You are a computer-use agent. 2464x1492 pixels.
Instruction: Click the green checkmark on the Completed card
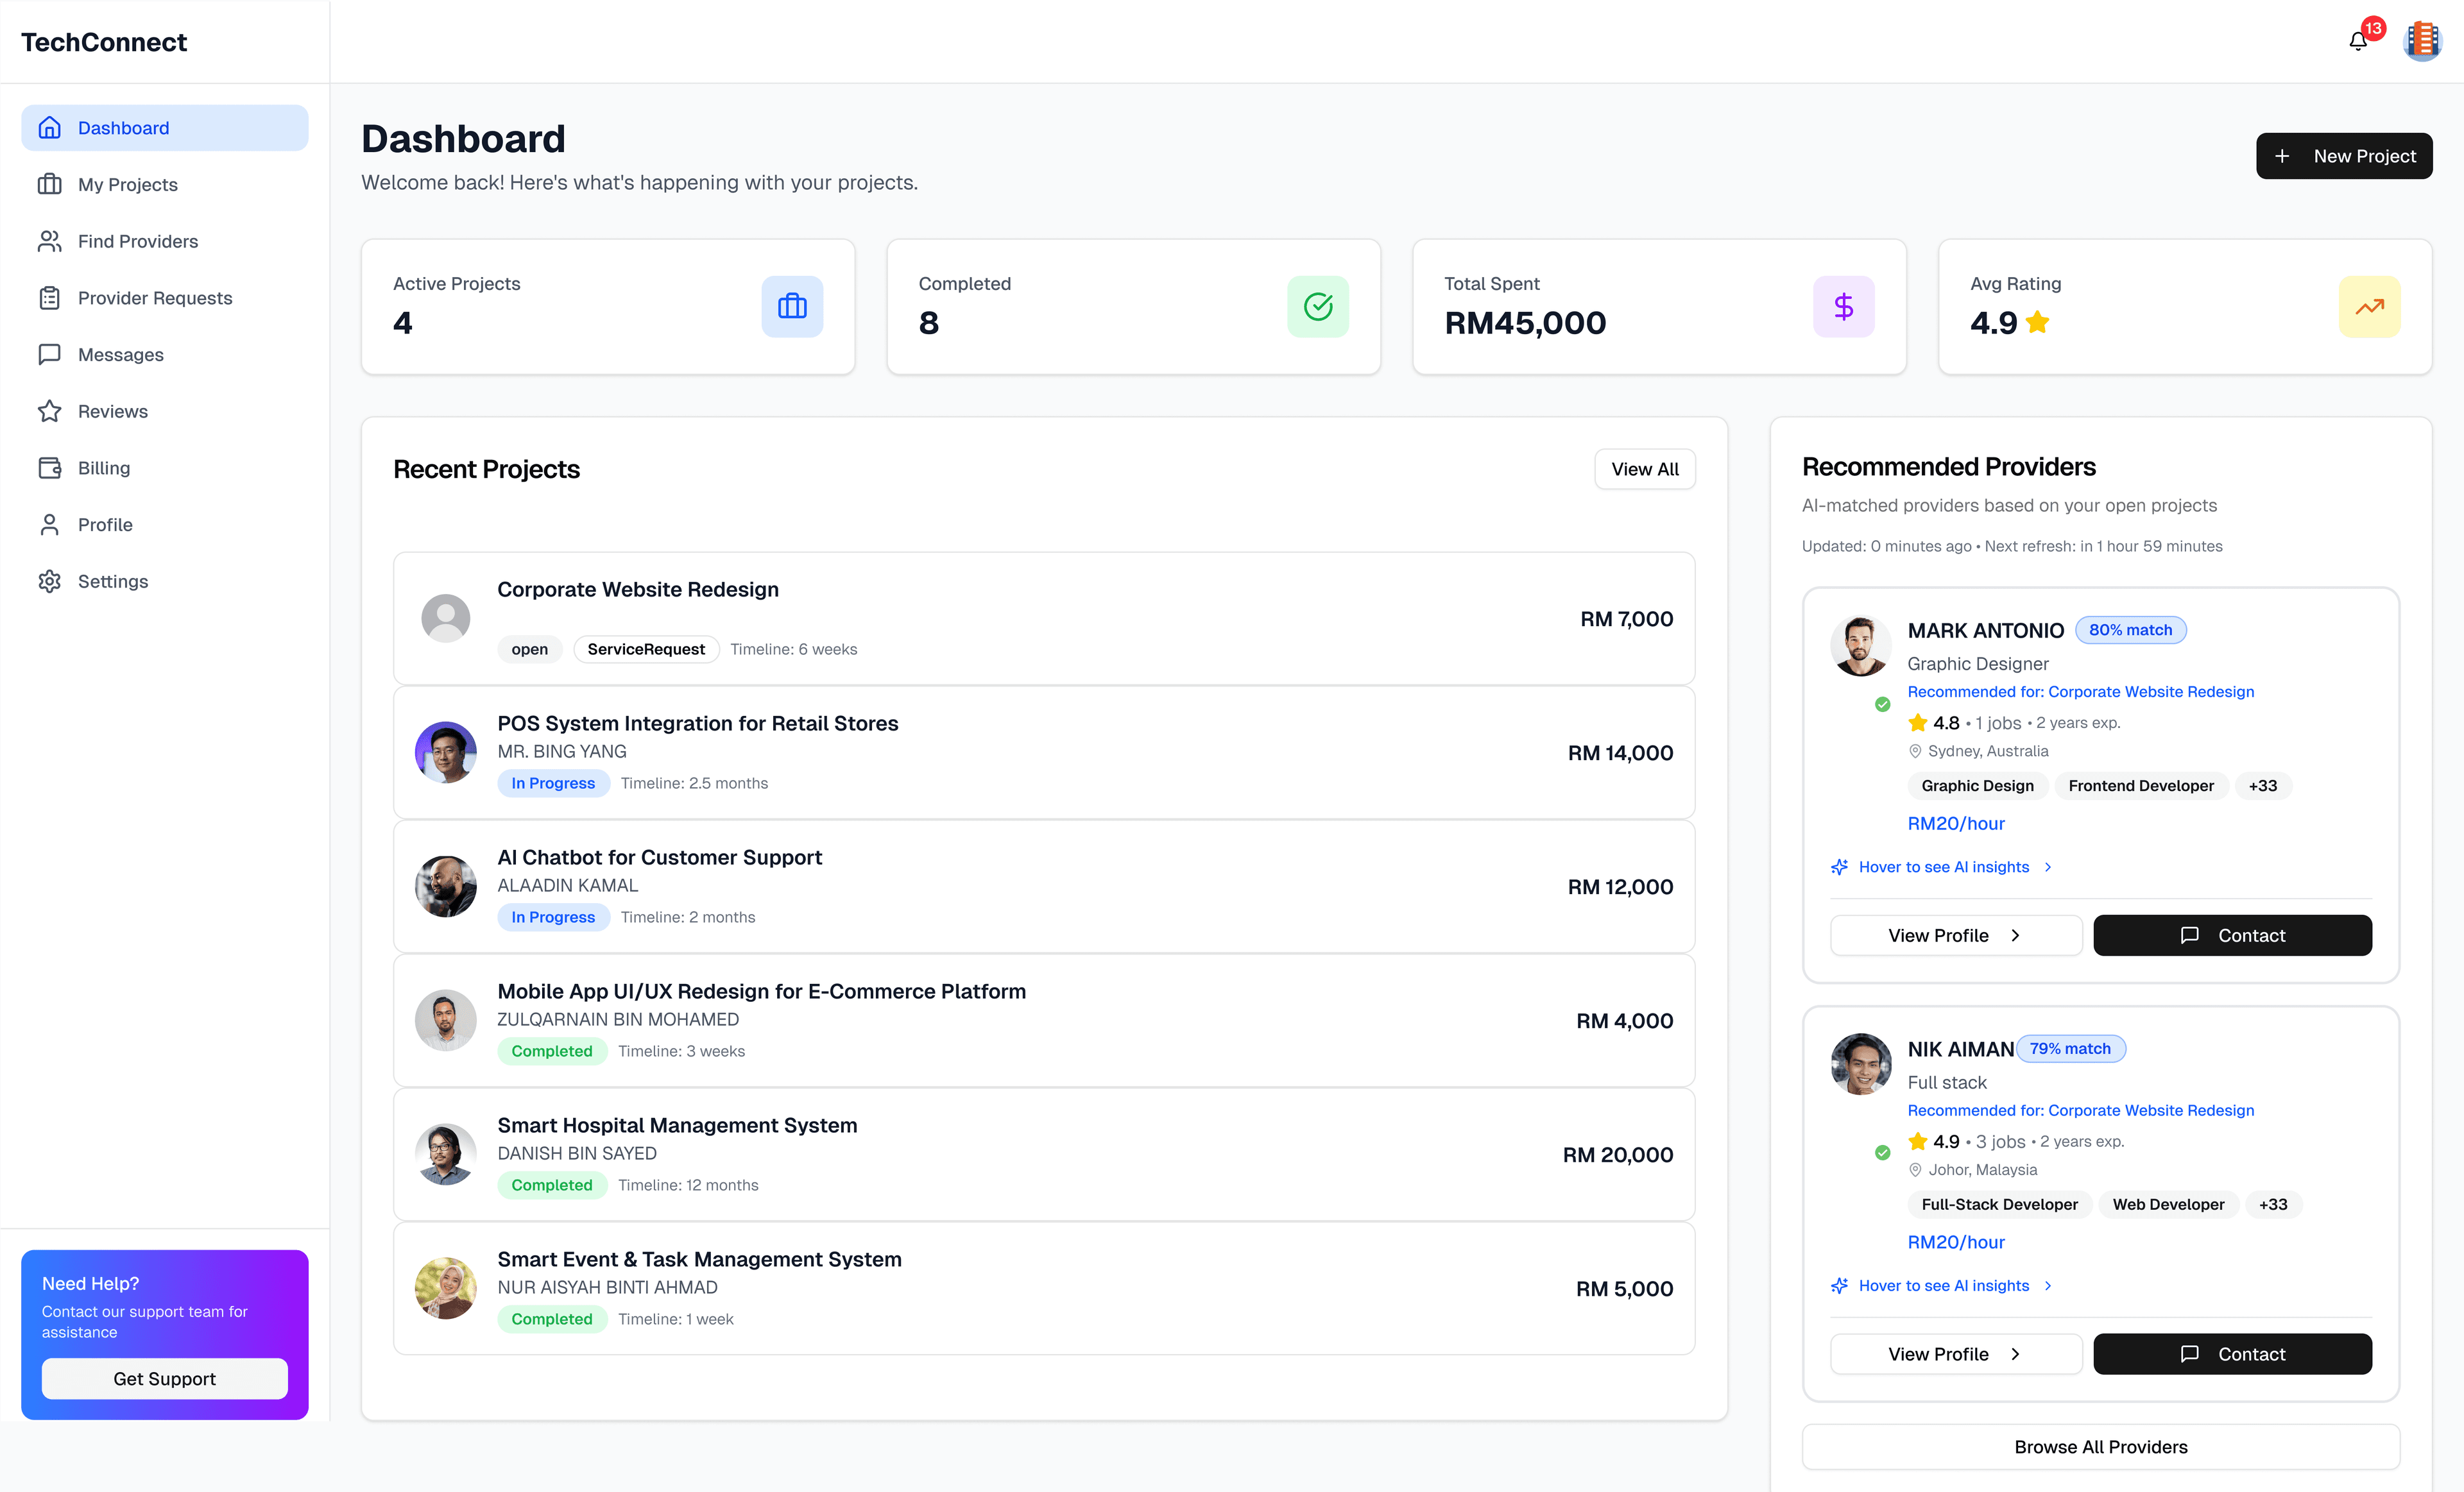coord(1318,307)
